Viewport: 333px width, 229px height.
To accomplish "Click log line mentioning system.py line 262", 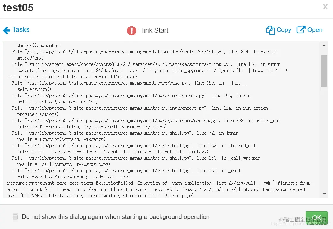I will coord(146,121).
